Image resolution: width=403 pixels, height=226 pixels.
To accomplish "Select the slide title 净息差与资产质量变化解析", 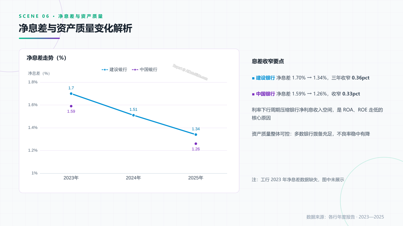I will pyautogui.click(x=76, y=28).
